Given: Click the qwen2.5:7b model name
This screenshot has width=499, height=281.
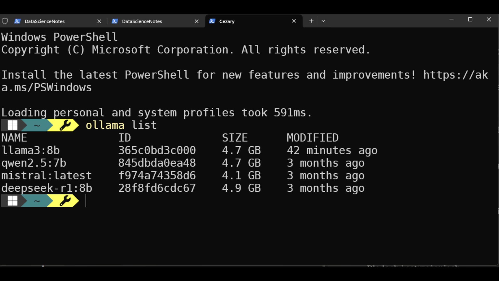Looking at the screenshot, I should 34,163.
